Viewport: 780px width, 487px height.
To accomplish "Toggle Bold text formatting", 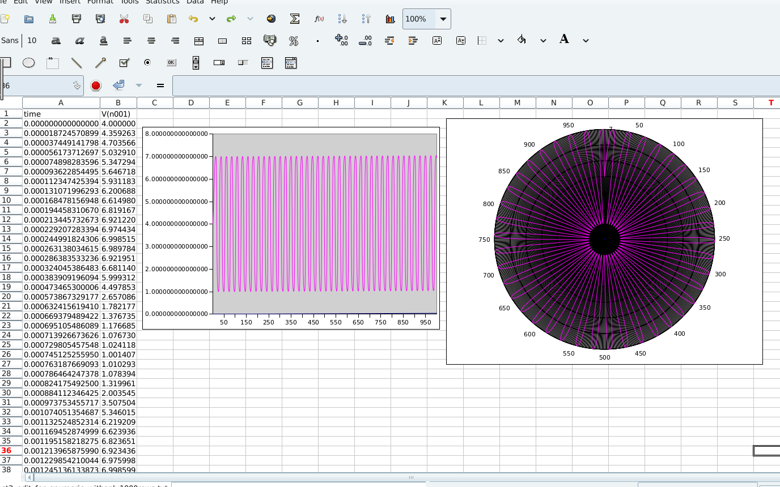I will [56, 40].
